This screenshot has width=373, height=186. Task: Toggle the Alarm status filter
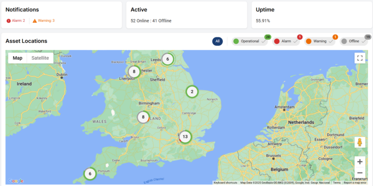click(x=285, y=41)
